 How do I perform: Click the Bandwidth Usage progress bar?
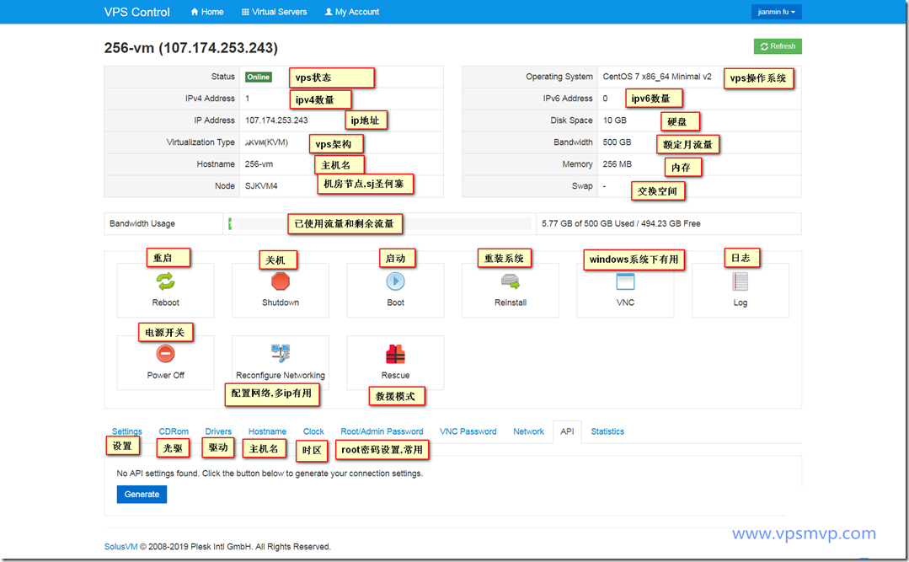(379, 224)
